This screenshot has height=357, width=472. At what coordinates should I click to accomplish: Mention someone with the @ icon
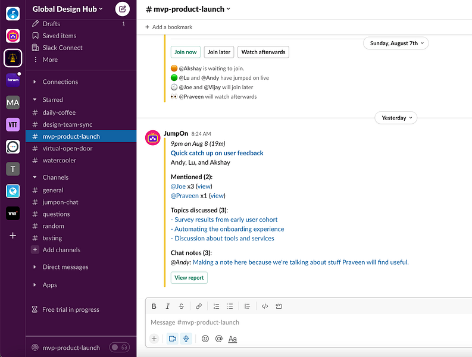tap(219, 339)
